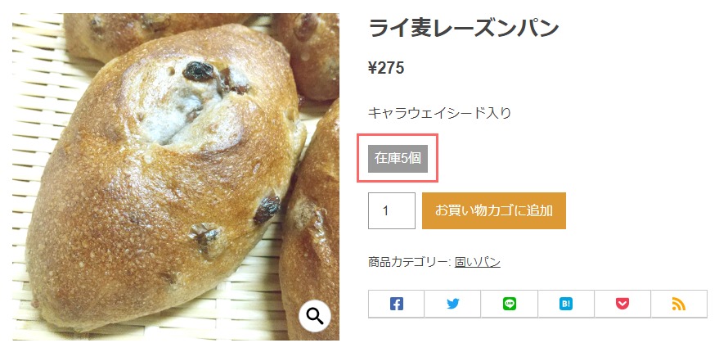Open the main rye raisin bread photo
728x352 pixels.
[x=176, y=177]
